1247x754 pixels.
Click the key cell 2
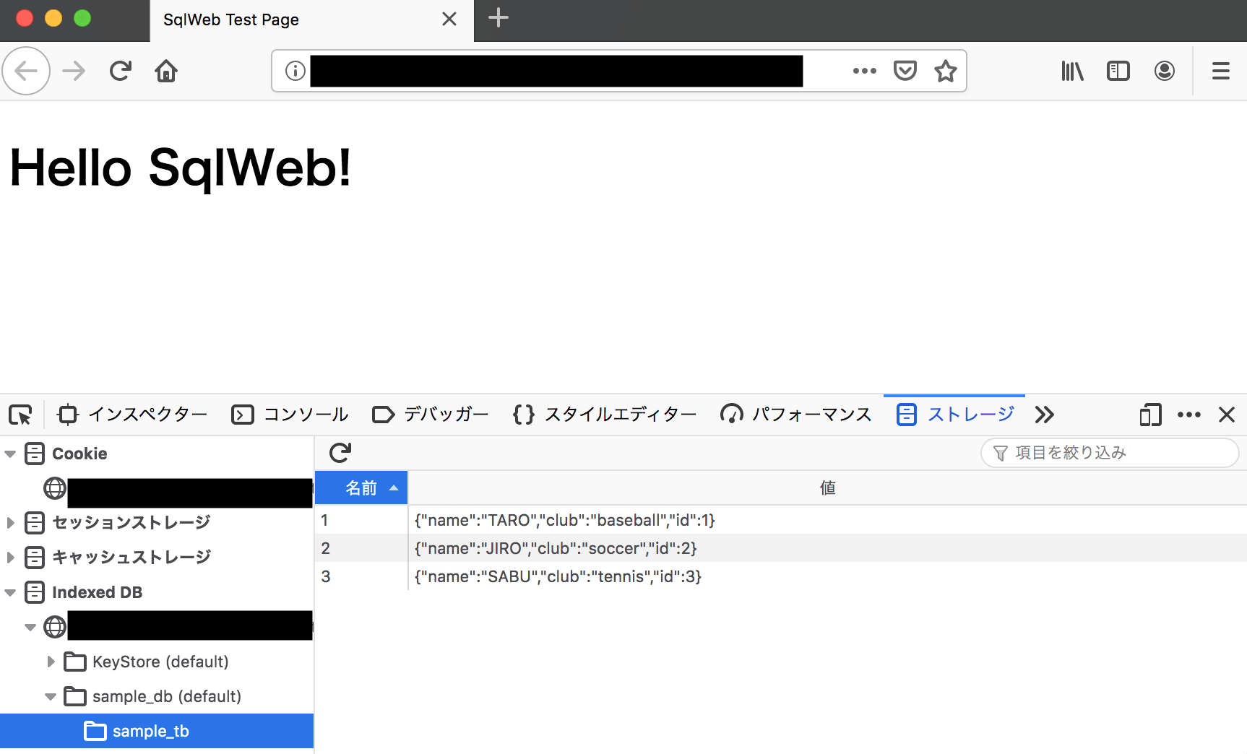[x=361, y=548]
